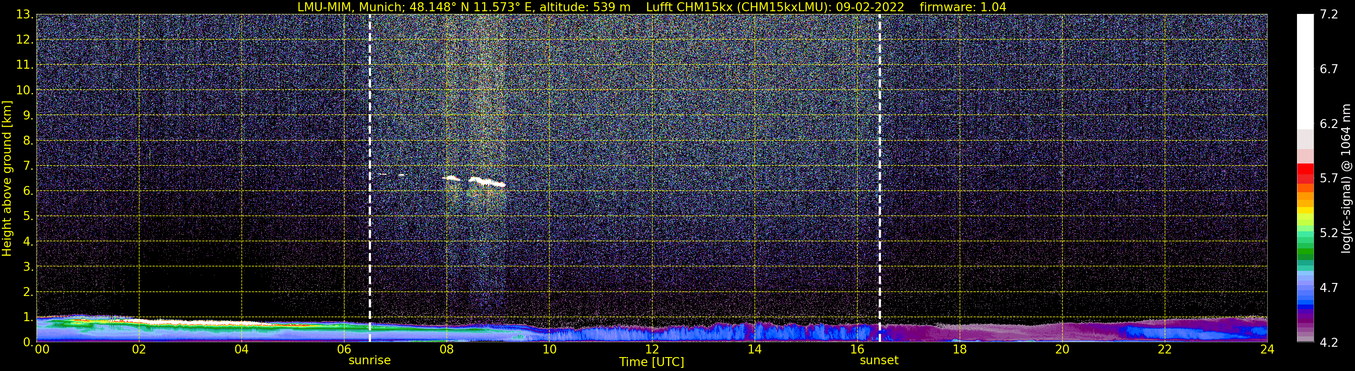This screenshot has height=371, width=1355.
Task: Click the colorbar value 6.2
Action: coord(1329,124)
